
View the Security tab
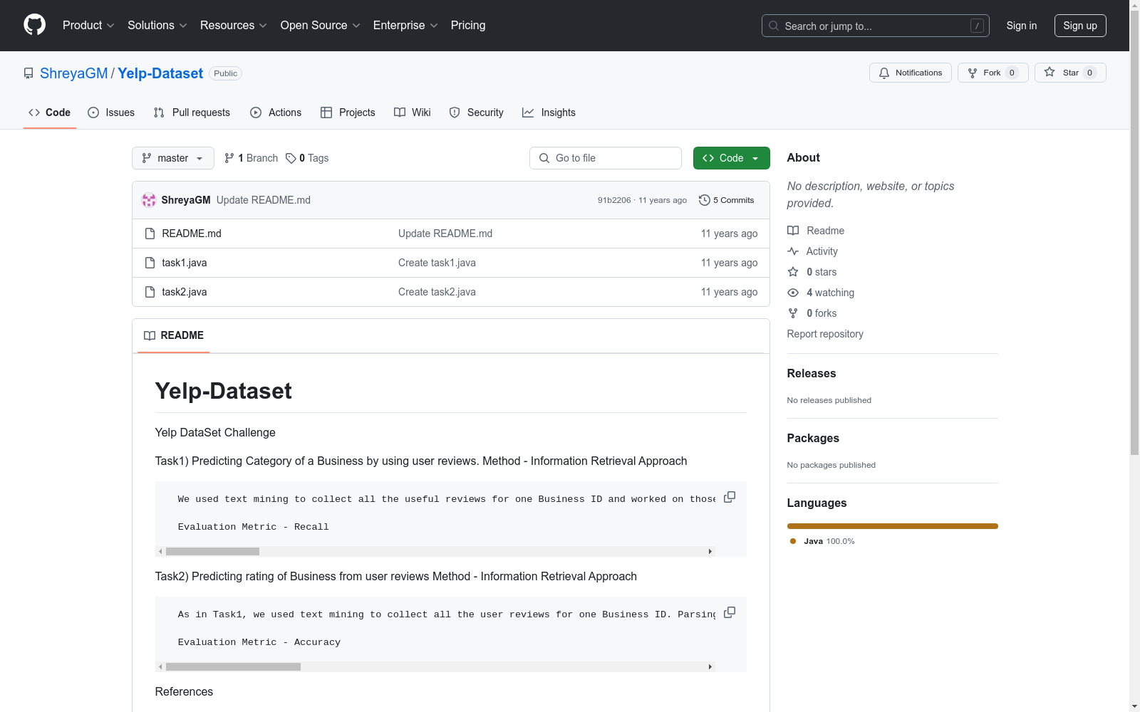(x=476, y=112)
